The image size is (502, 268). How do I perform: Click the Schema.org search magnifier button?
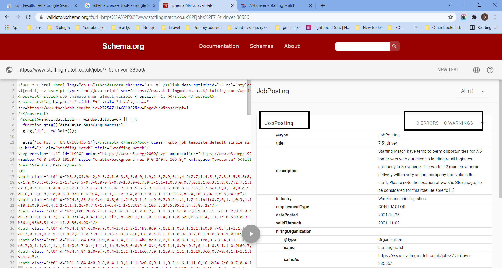click(394, 46)
